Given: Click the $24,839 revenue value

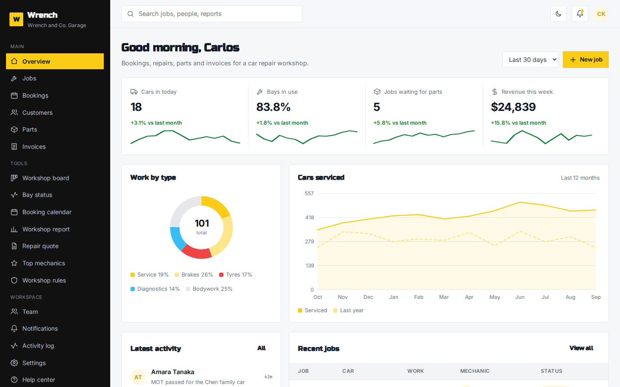Looking at the screenshot, I should [x=513, y=107].
